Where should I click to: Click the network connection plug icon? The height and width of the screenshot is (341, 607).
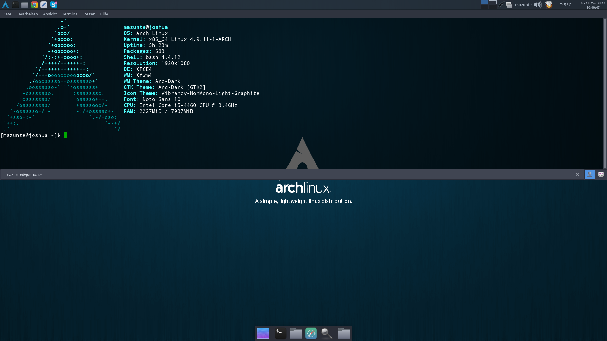501,5
